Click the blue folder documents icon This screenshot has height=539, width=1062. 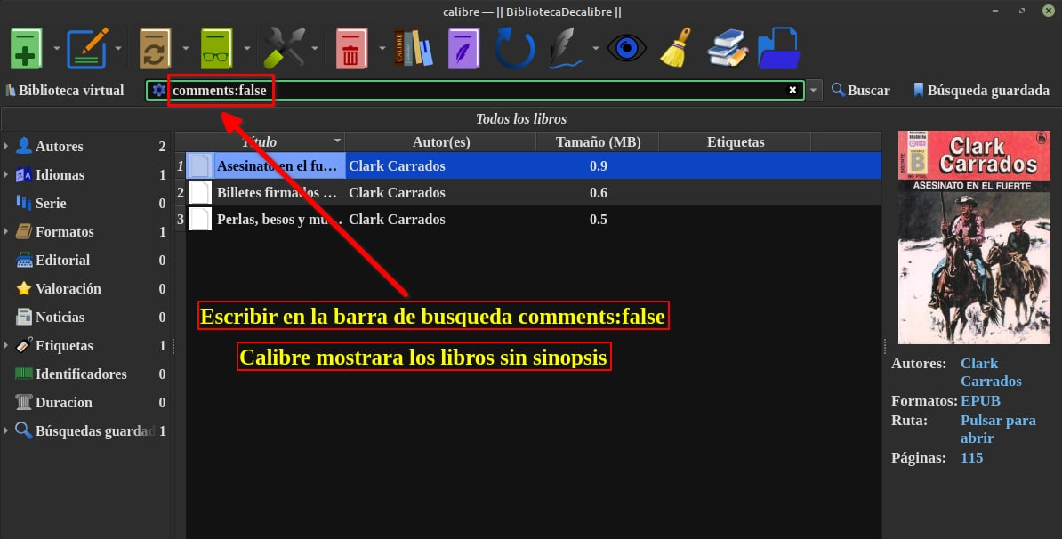779,48
